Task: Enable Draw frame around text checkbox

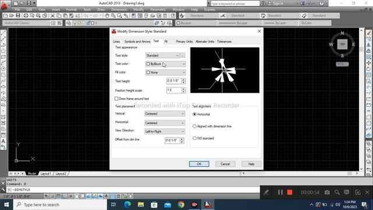Action: tap(117, 99)
